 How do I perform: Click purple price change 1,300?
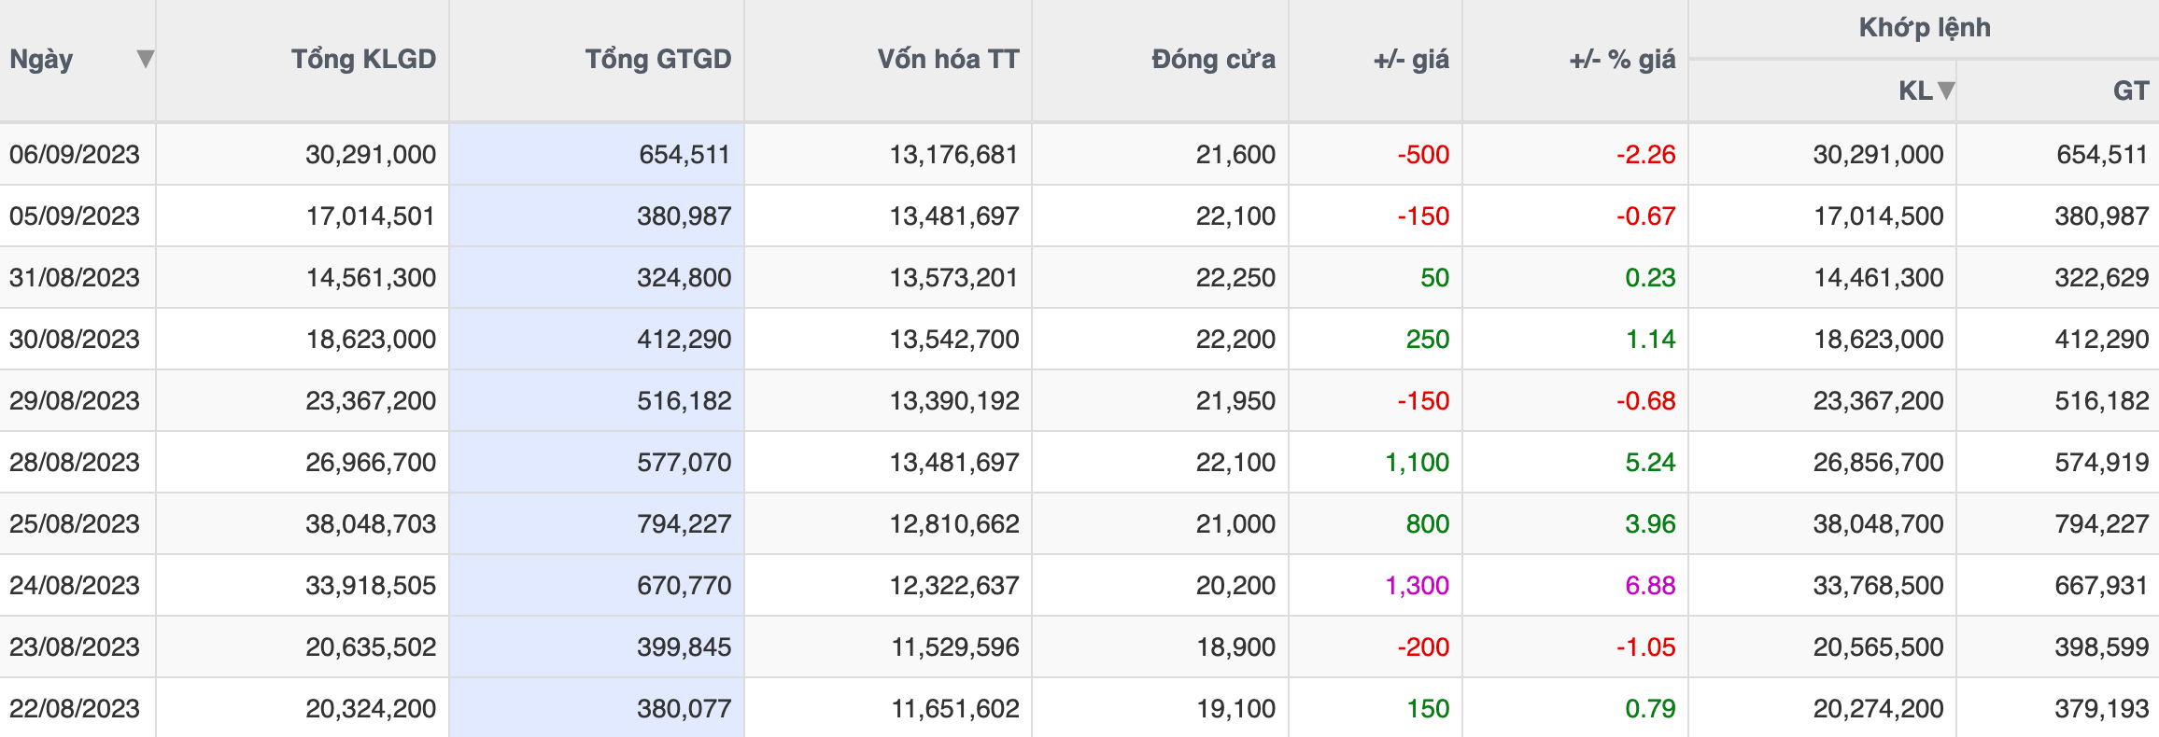tap(1418, 585)
